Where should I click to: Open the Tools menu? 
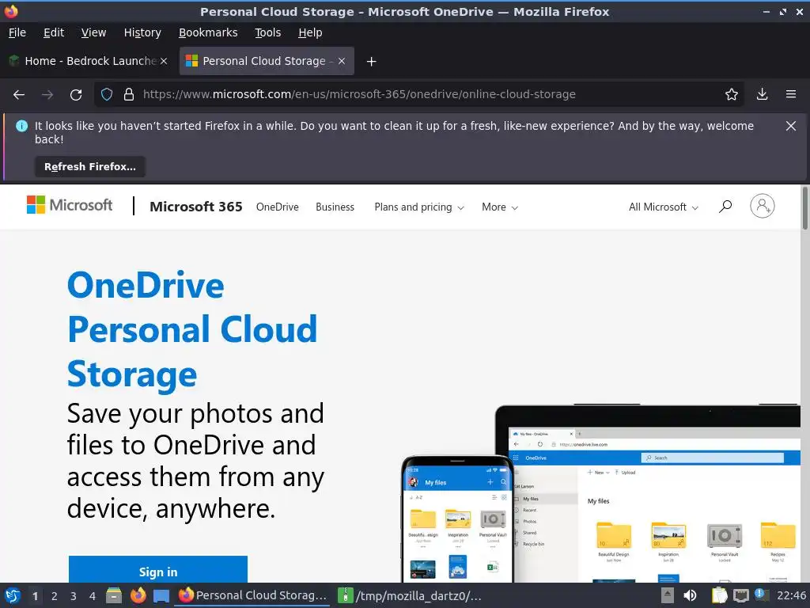267,32
